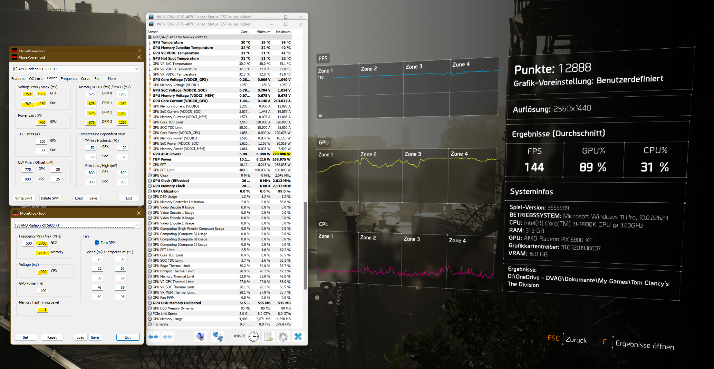
Task: Switch to the Frequency tab in MorePowerTool
Action: click(x=69, y=79)
